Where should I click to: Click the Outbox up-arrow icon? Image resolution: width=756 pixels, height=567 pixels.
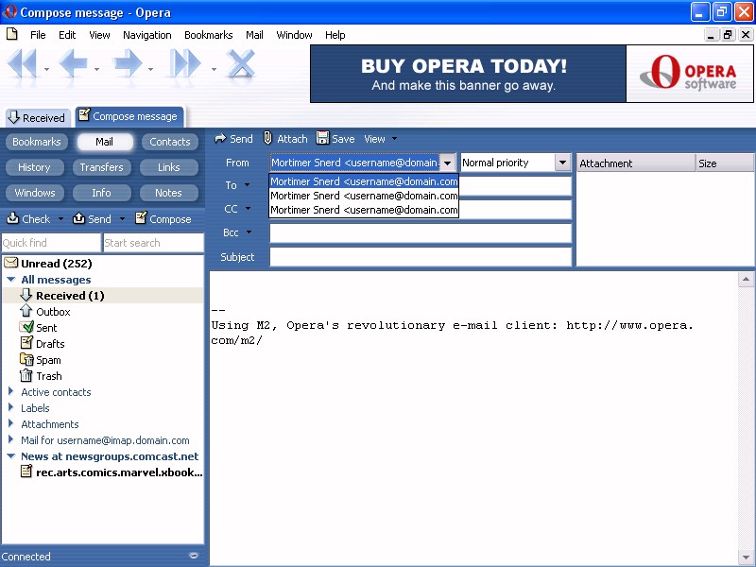[26, 311]
